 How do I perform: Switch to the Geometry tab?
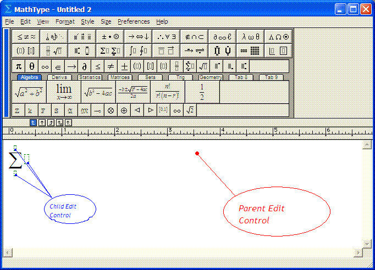[x=211, y=77]
